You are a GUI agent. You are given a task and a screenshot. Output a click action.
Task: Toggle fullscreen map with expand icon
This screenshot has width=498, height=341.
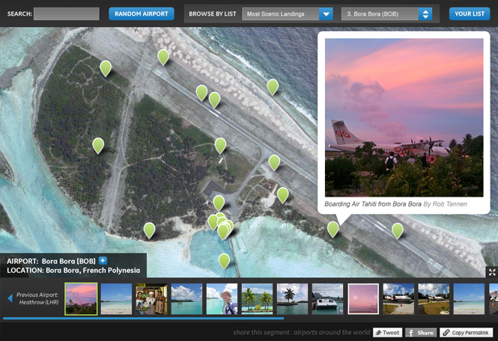point(492,272)
